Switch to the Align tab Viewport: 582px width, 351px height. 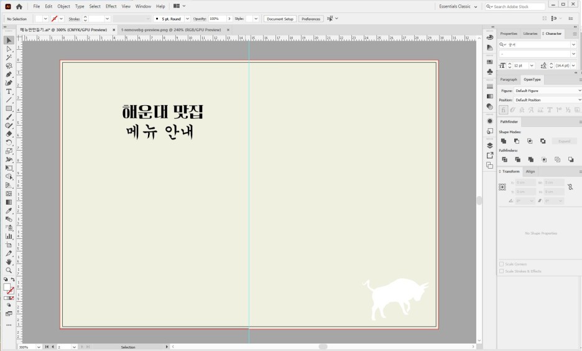[x=530, y=171]
